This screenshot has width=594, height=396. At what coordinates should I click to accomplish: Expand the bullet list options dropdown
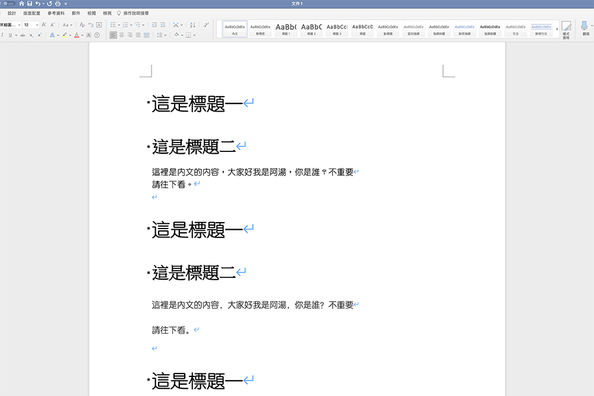coord(119,24)
